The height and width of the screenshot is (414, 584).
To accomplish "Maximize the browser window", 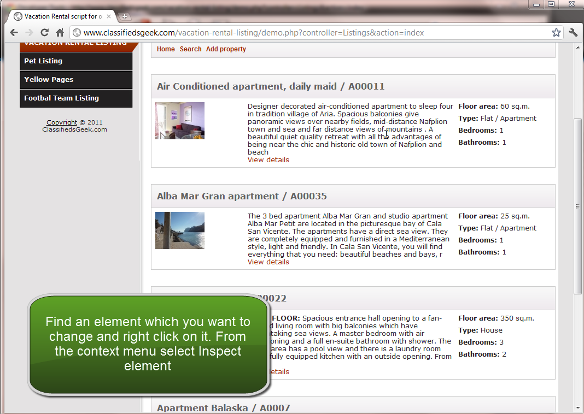I will tap(551, 4).
